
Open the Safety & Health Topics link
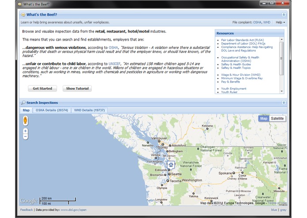(x=236, y=68)
